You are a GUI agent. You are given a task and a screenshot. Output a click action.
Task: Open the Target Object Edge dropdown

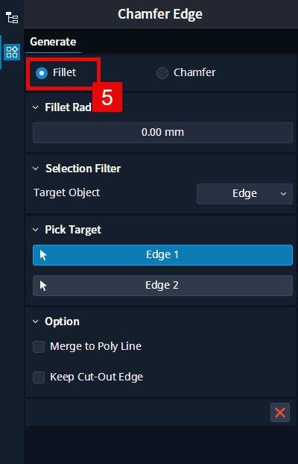[x=244, y=194]
